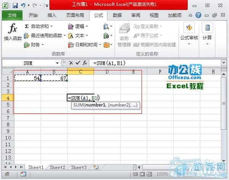Click the Redo icon
Viewport: 229px width, 180px height.
(x=35, y=6)
